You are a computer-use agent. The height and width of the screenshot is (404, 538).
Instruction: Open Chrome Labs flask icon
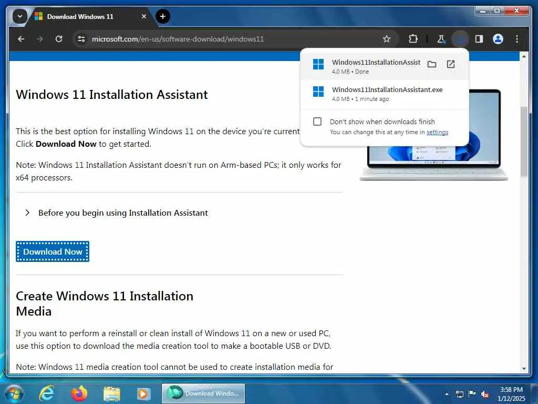(x=441, y=39)
